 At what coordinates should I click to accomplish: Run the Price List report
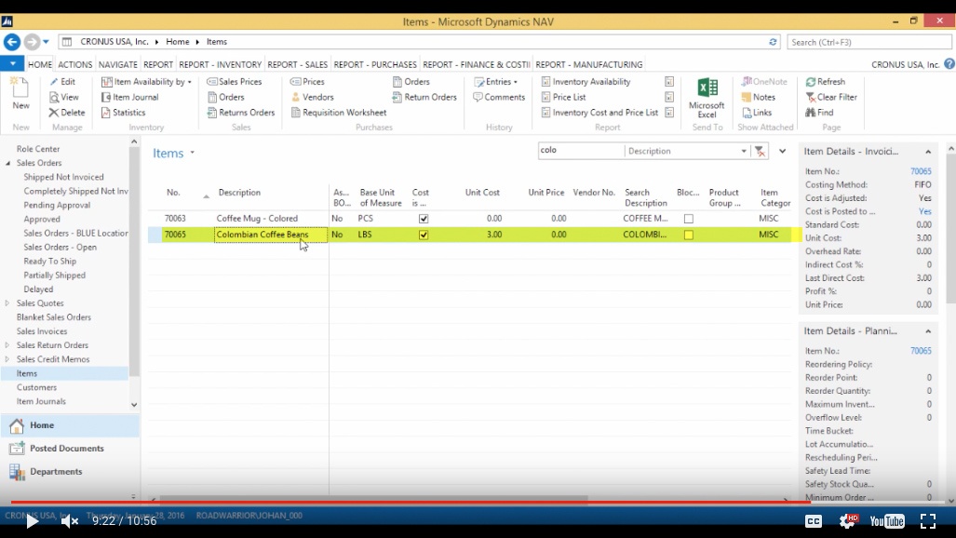563,97
